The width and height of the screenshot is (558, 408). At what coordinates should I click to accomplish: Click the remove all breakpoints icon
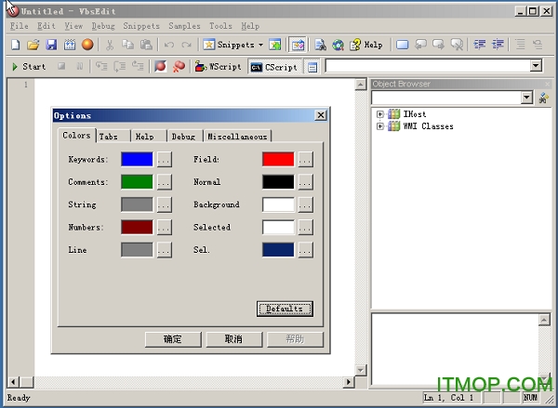179,66
